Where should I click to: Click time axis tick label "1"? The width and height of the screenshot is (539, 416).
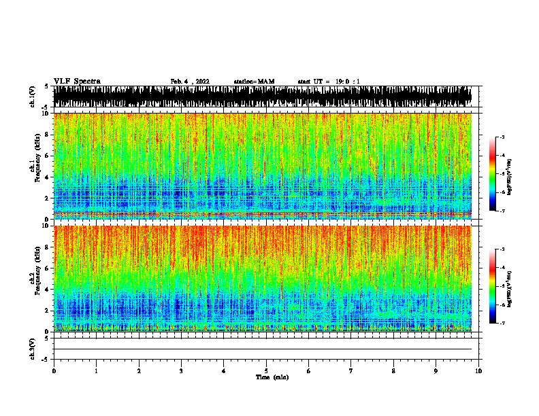96,371
